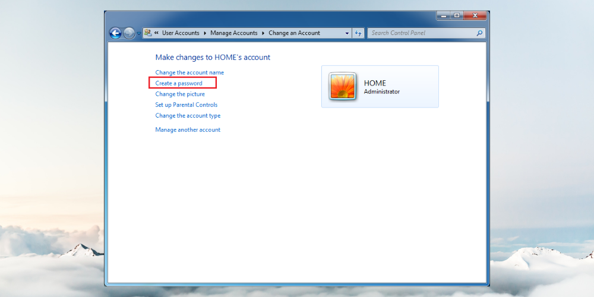This screenshot has height=297, width=594.
Task: Select Change an Account breadcrumb
Action: click(x=295, y=33)
